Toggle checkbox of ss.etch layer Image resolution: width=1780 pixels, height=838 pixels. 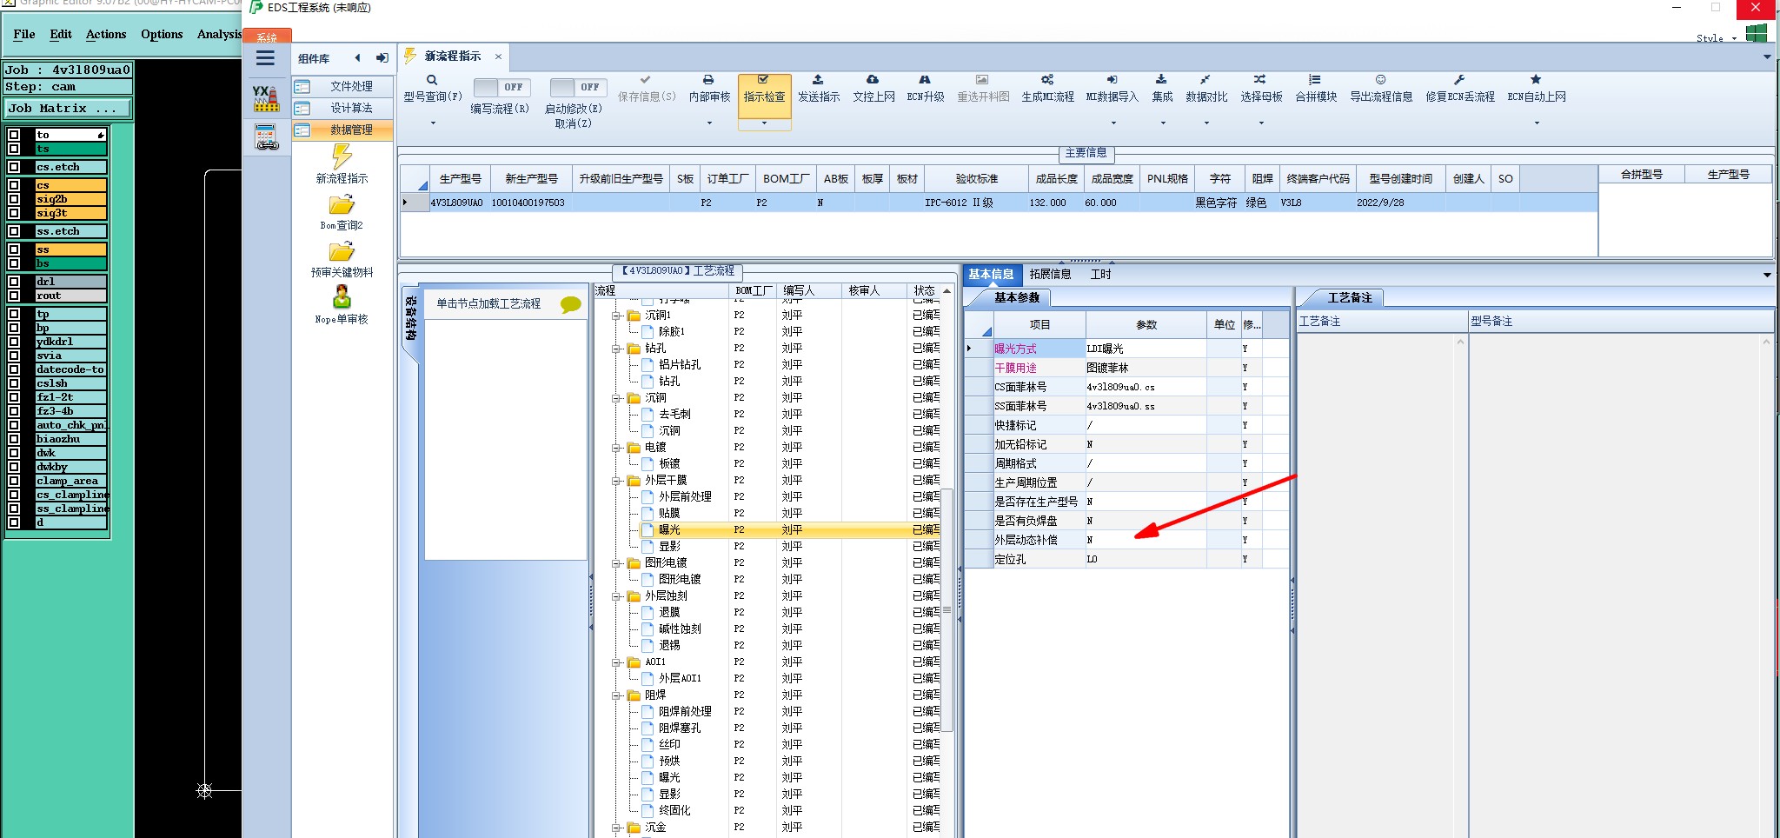click(x=14, y=231)
